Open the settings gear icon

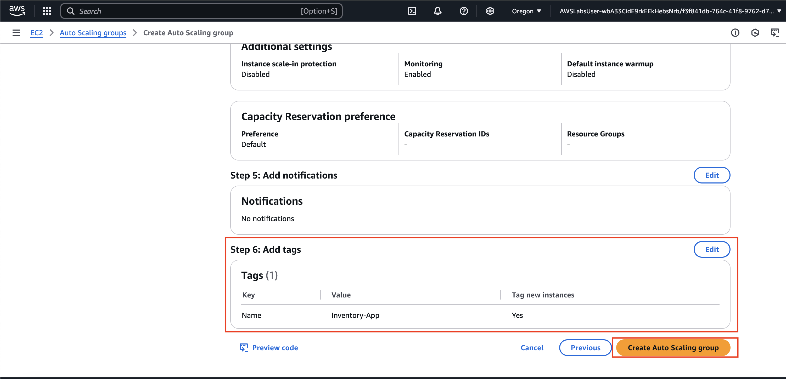coord(490,11)
